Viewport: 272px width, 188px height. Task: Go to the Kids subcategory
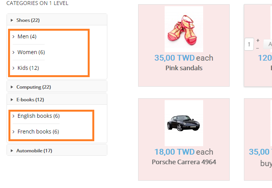(28, 68)
